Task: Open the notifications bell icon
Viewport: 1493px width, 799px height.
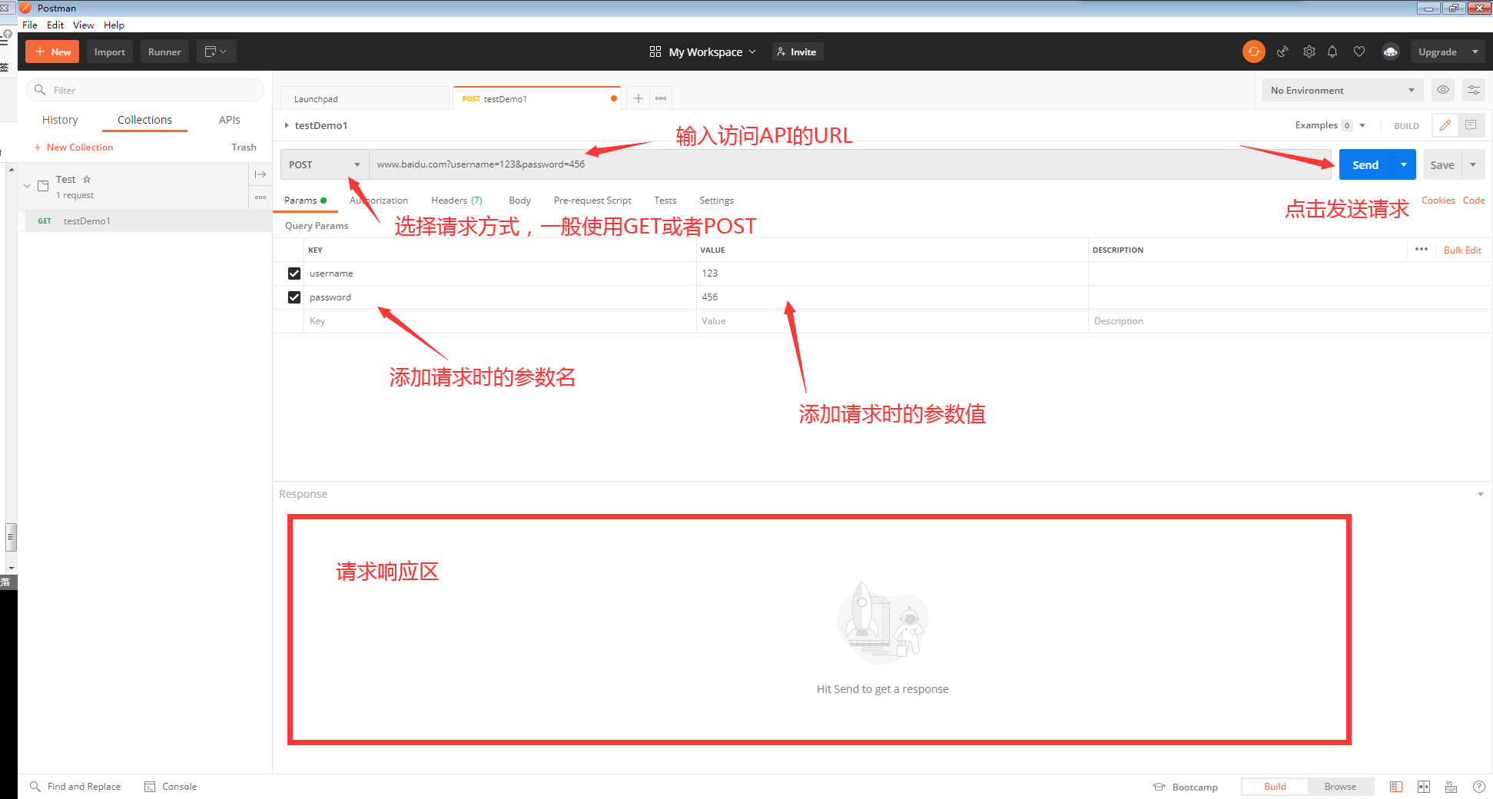Action: point(1332,51)
